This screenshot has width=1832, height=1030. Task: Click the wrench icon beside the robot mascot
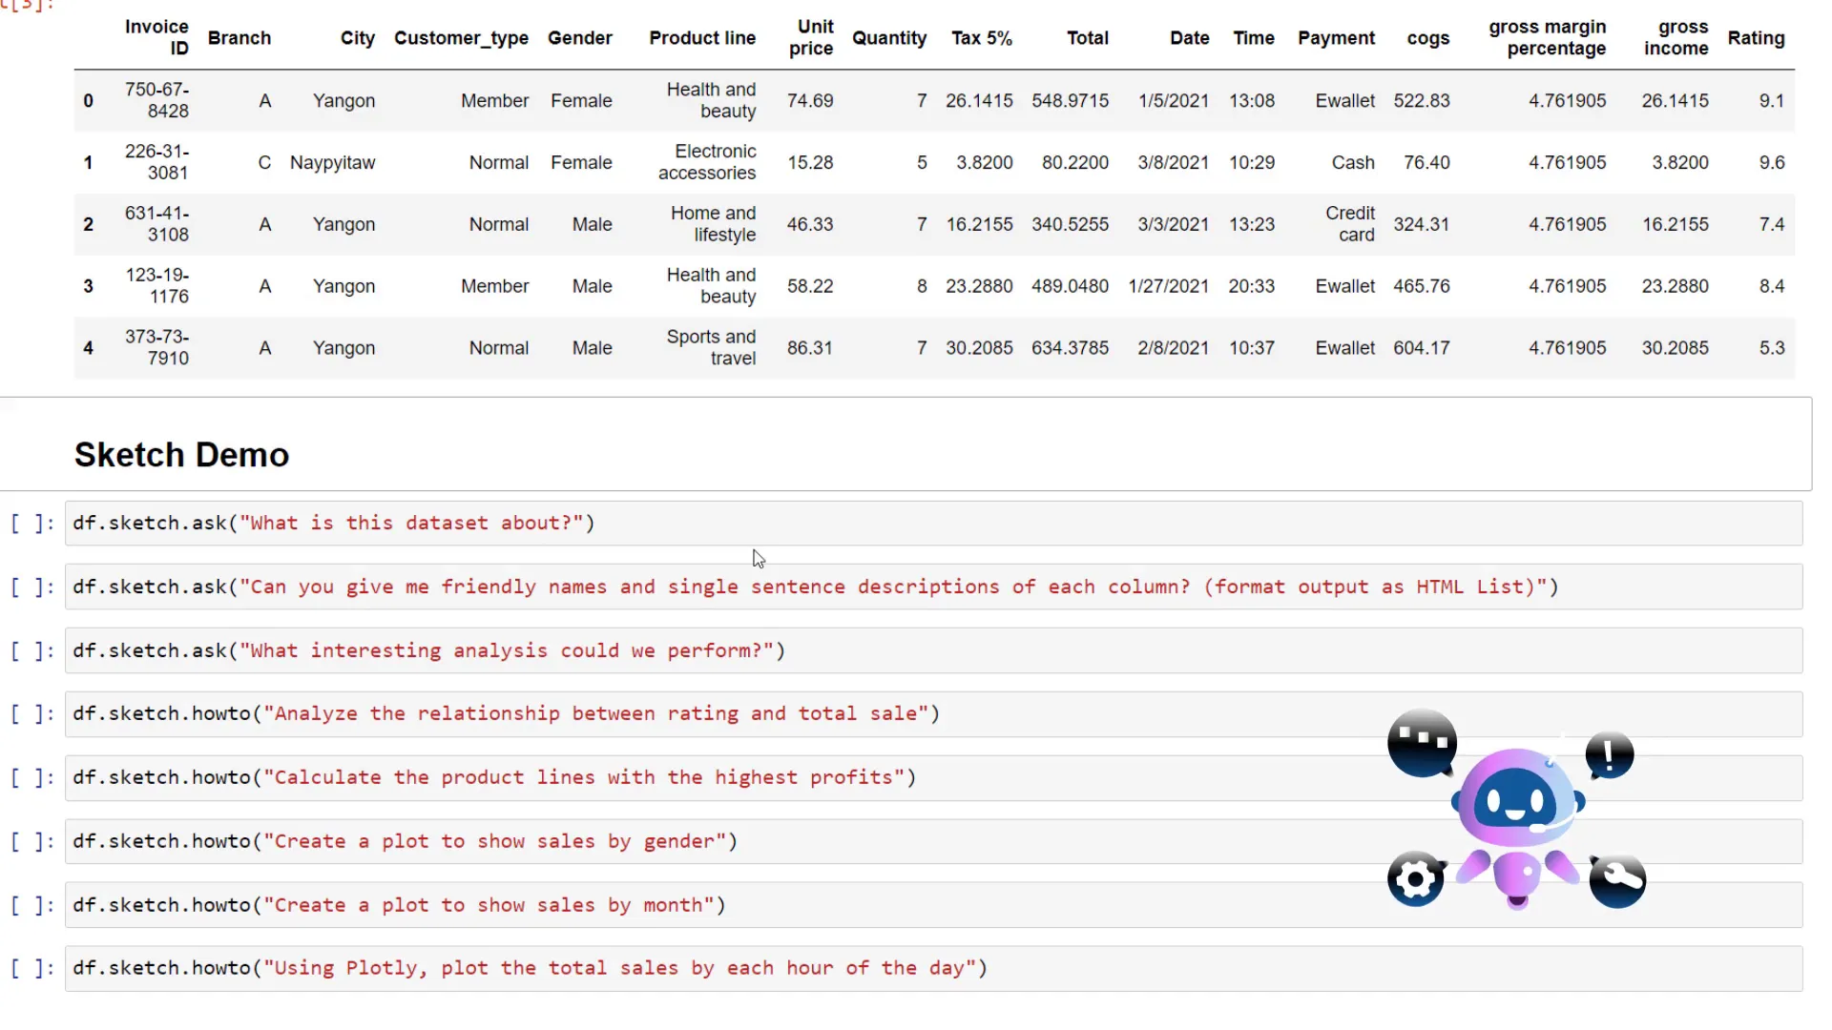1617,878
